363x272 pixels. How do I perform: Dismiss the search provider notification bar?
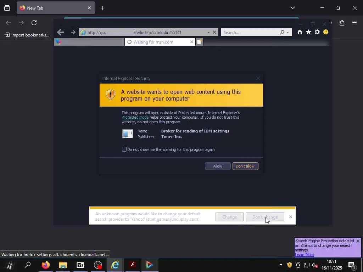291,217
